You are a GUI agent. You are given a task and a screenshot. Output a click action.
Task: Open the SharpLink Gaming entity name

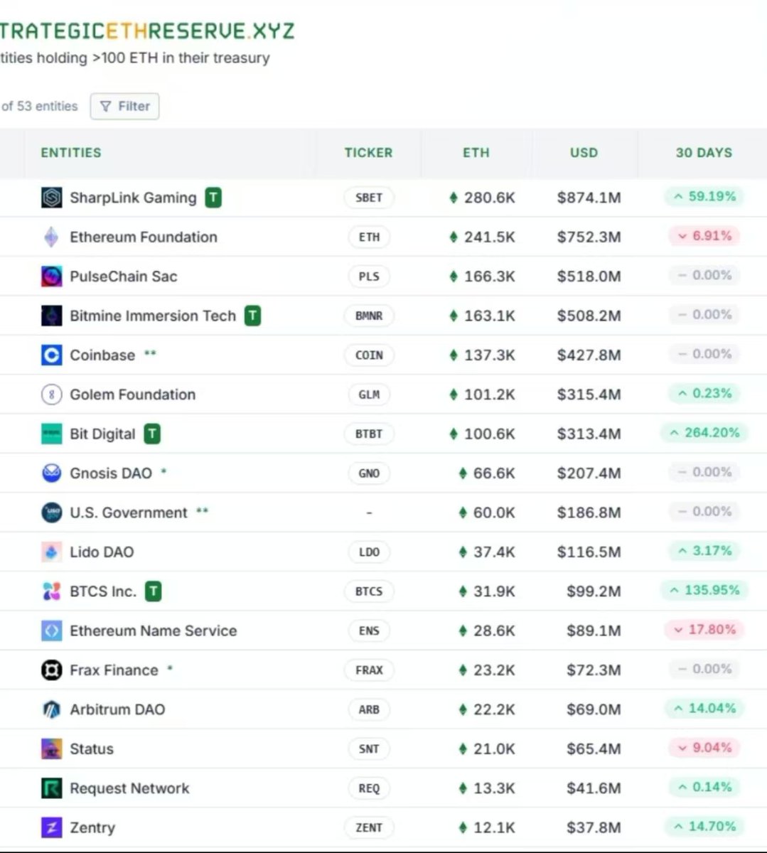pyautogui.click(x=133, y=198)
